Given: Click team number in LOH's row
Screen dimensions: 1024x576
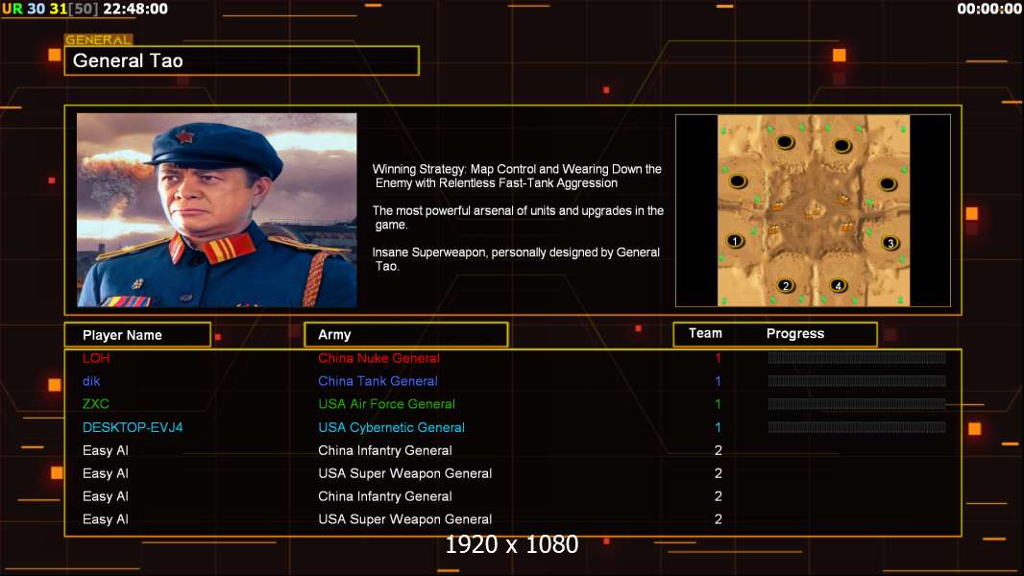Looking at the screenshot, I should (x=718, y=358).
